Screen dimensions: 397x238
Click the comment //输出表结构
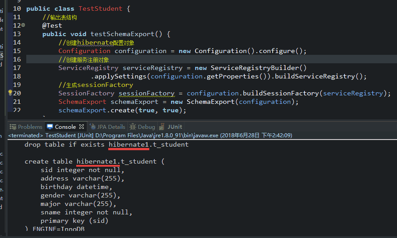(x=60, y=17)
